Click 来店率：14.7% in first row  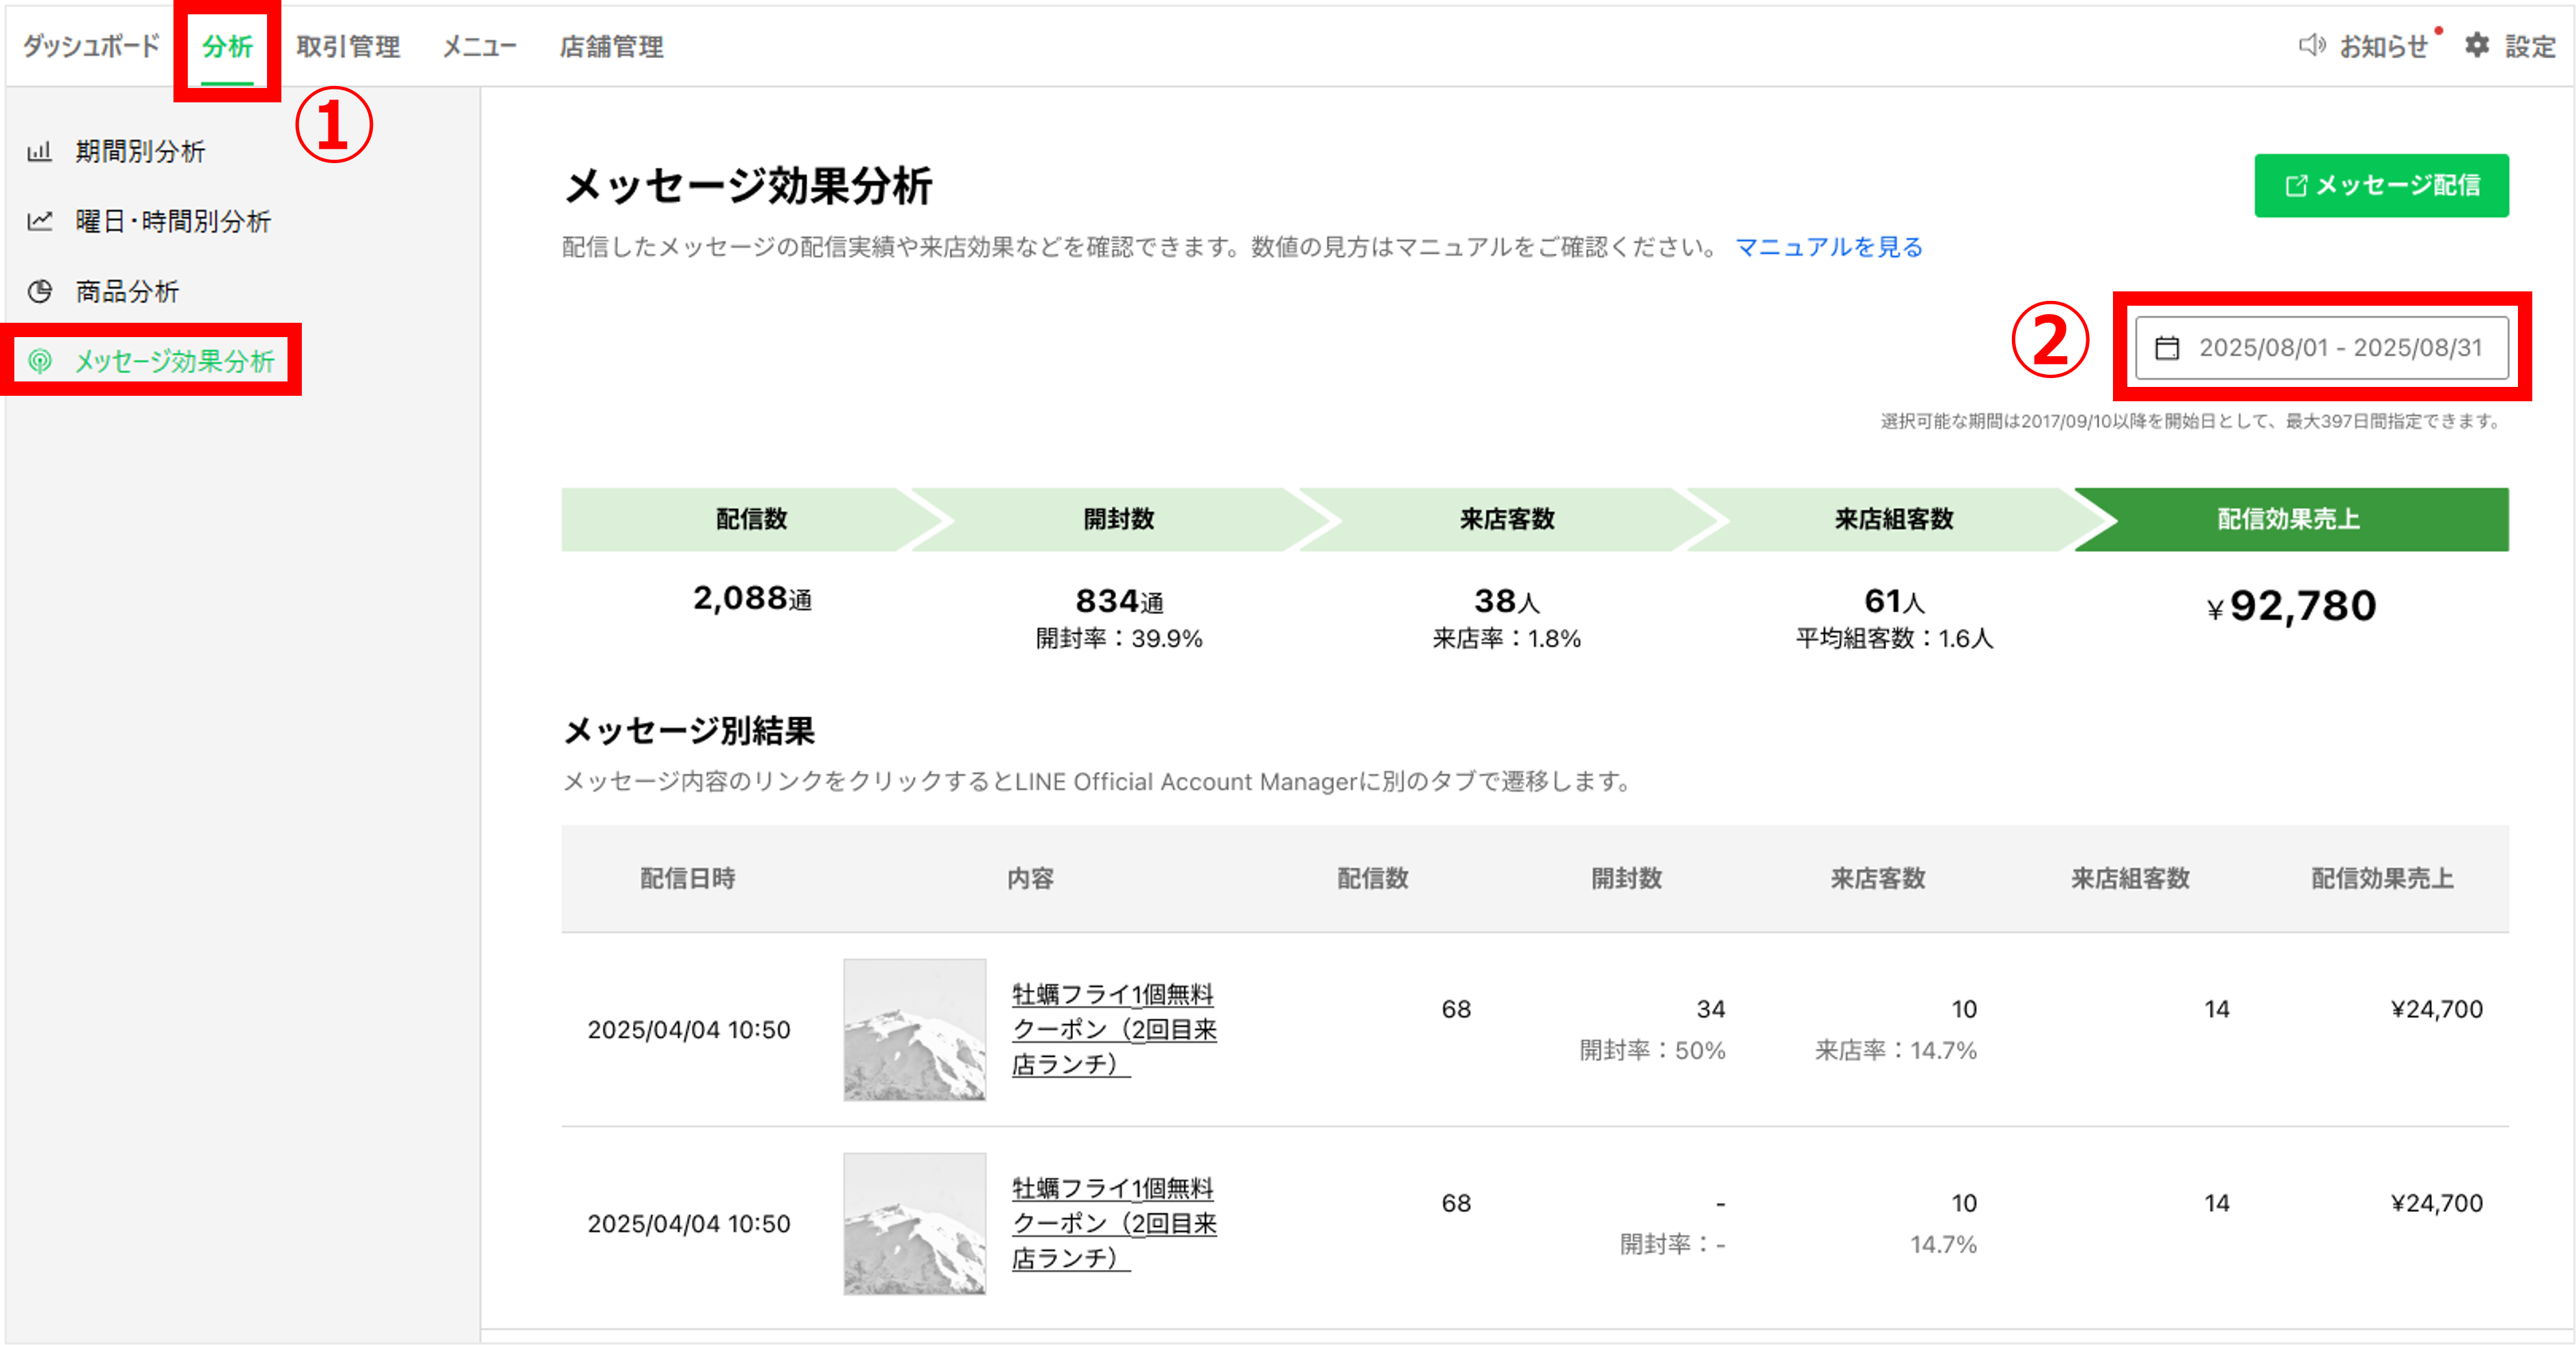point(1896,1050)
